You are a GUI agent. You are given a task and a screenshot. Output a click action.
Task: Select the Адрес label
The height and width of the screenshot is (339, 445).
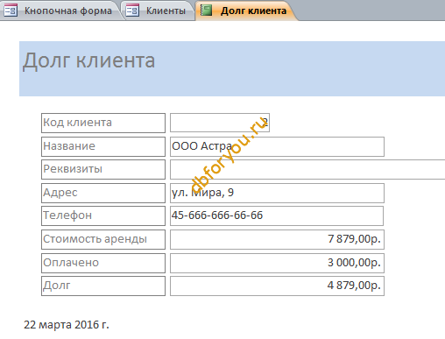pos(103,193)
